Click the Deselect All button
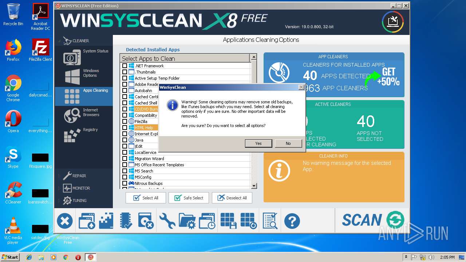Viewport: 466px width, 262px height. tap(232, 198)
